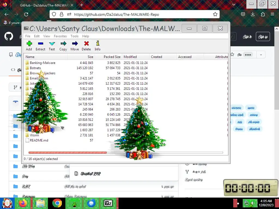Click the Sign up button on GitHub
The image size is (279, 209).
pyautogui.click(x=263, y=37)
